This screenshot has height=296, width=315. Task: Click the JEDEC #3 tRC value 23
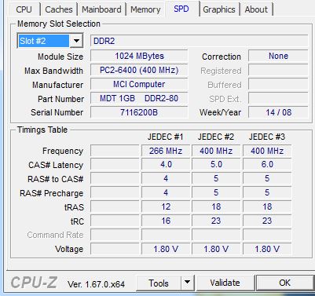click(267, 221)
